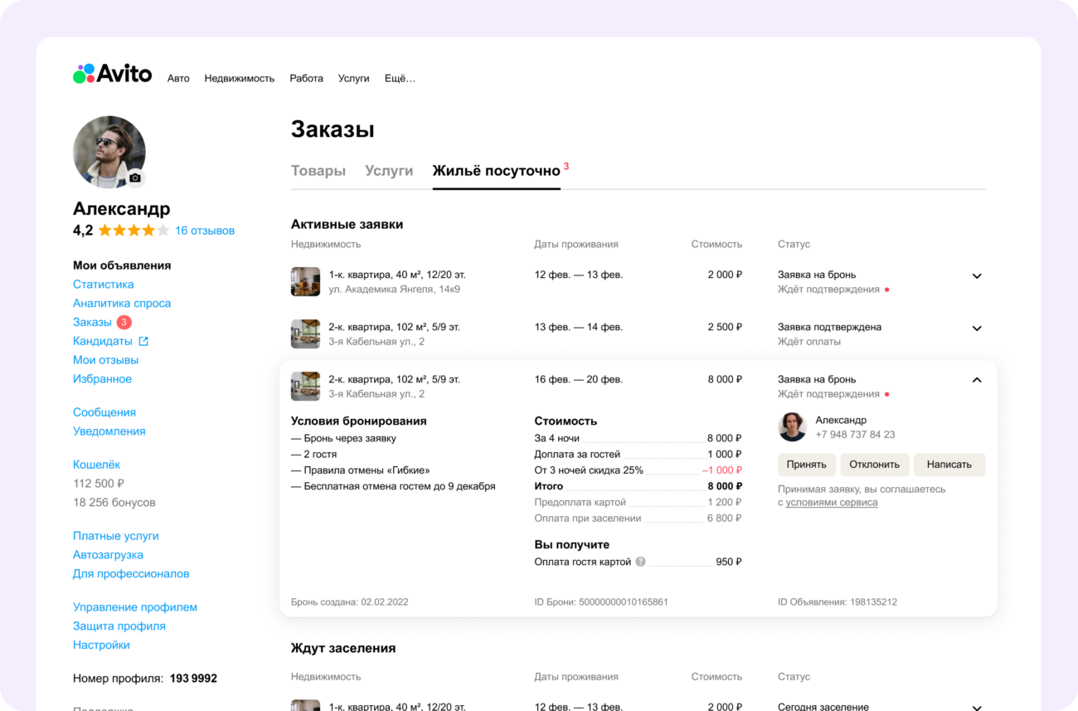
Task: Open Аналитика спроса in sidebar
Action: point(122,304)
